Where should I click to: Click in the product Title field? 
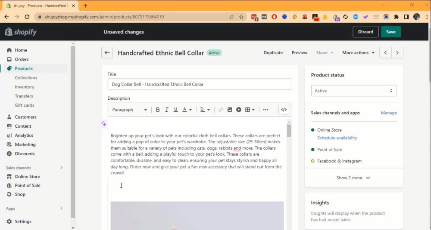tap(200, 84)
